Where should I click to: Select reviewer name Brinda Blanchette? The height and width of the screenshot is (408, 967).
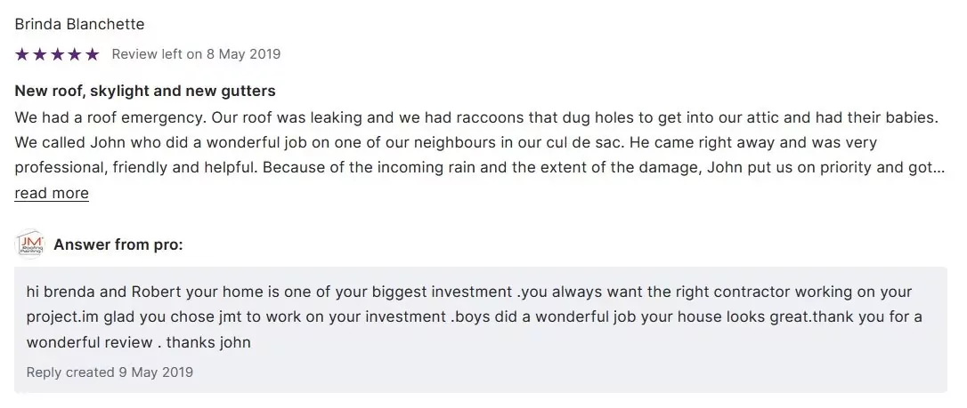[79, 24]
